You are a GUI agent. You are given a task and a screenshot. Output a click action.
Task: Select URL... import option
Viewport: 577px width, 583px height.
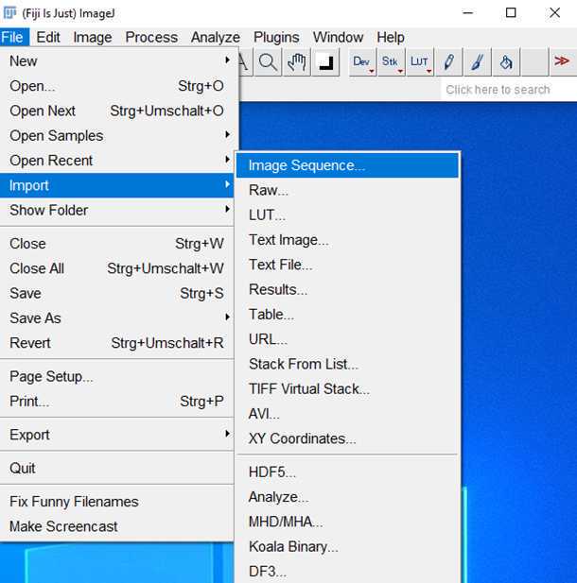347,339
